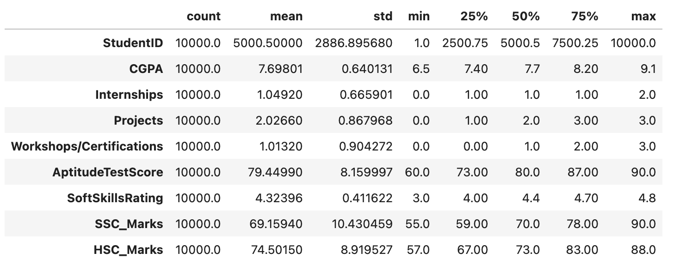The height and width of the screenshot is (277, 680).
Task: Click the '75%' column header
Action: [x=584, y=17]
